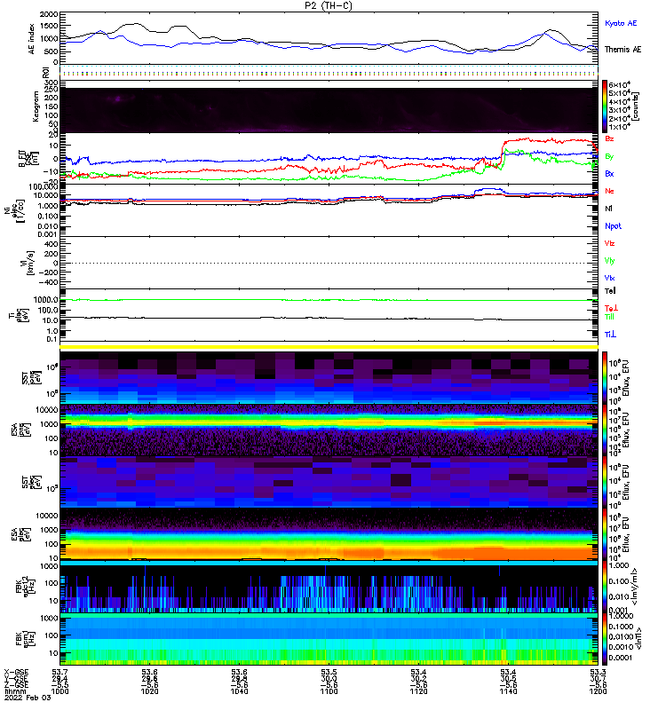Click the Kyoto AE blue curve peak near 1010
666x710 pixels.
click(x=100, y=31)
